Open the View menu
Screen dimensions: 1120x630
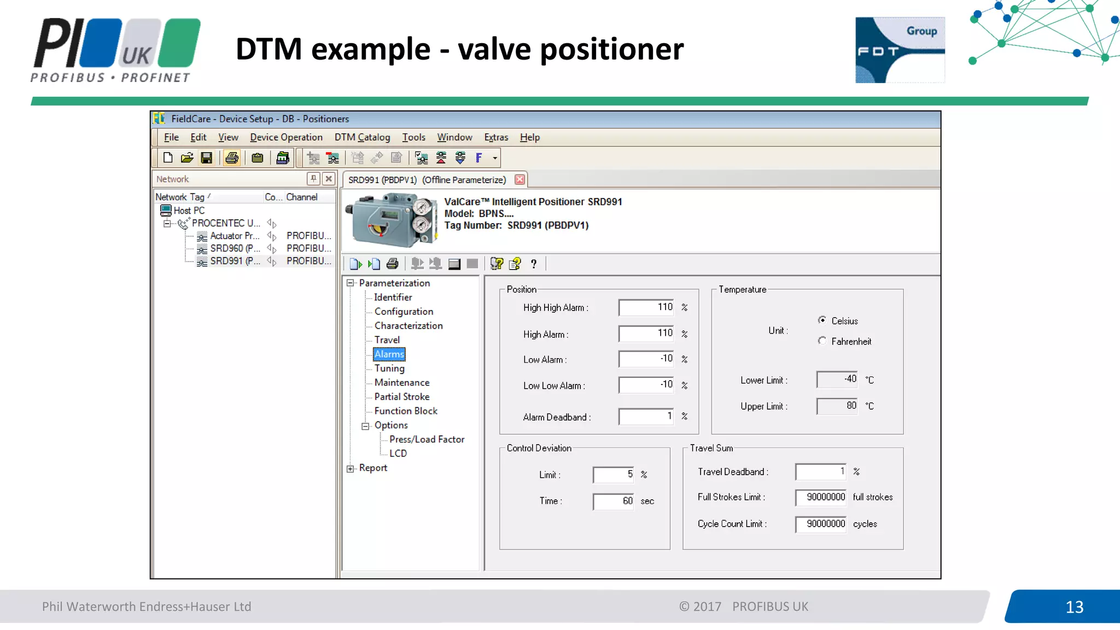[x=228, y=137]
